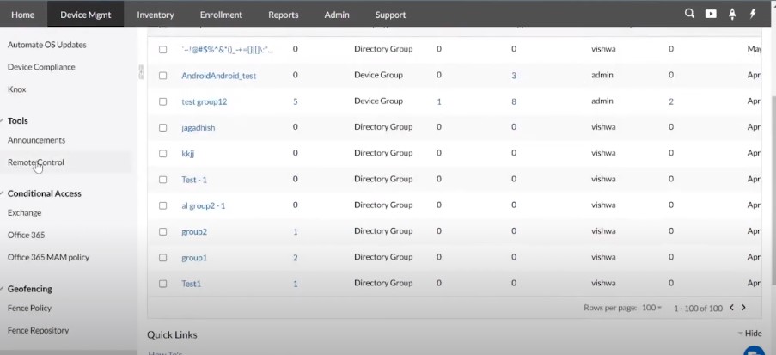The height and width of the screenshot is (355, 776).
Task: Open the video tutorials icon
Action: (x=711, y=15)
